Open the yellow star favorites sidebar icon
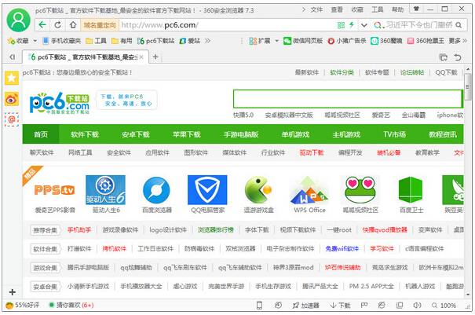Viewport: 475px width, 315px height. [12, 79]
